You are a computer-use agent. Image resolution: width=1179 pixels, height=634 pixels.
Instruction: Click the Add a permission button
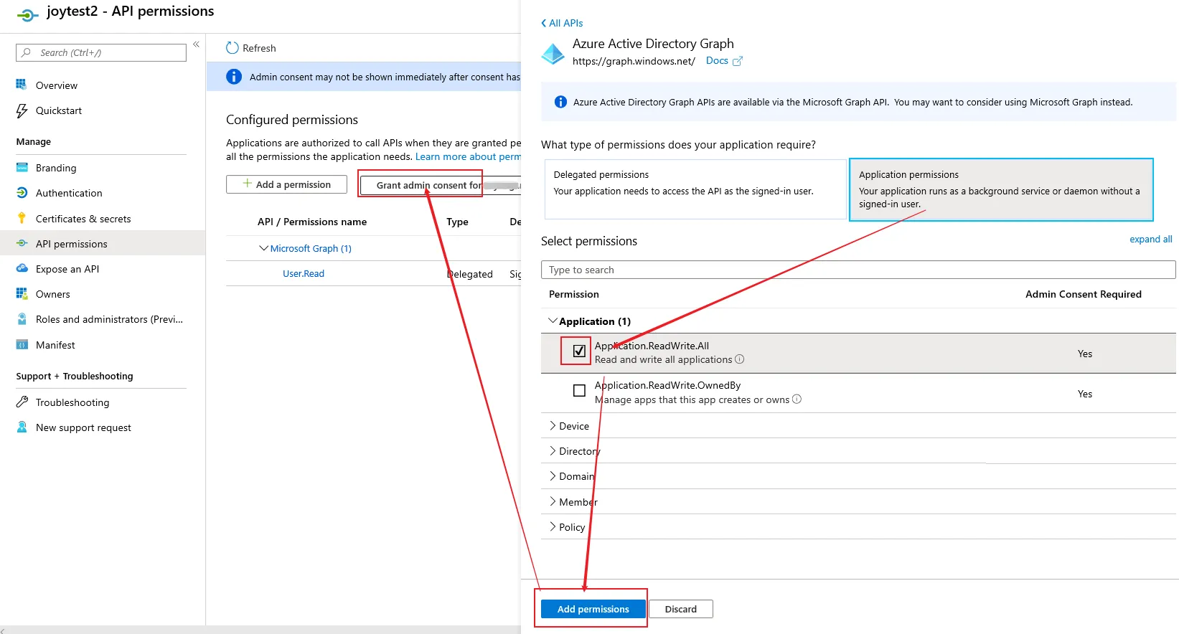286,184
